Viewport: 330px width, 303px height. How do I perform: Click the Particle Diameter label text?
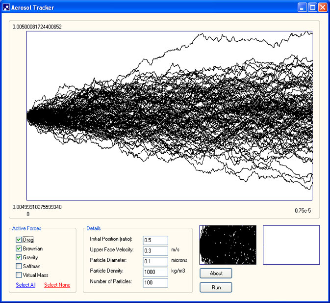pyautogui.click(x=108, y=260)
